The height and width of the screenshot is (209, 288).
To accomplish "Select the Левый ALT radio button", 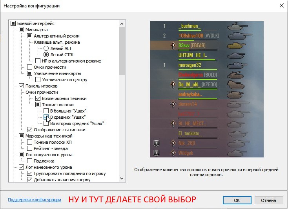I will [x=46, y=48].
